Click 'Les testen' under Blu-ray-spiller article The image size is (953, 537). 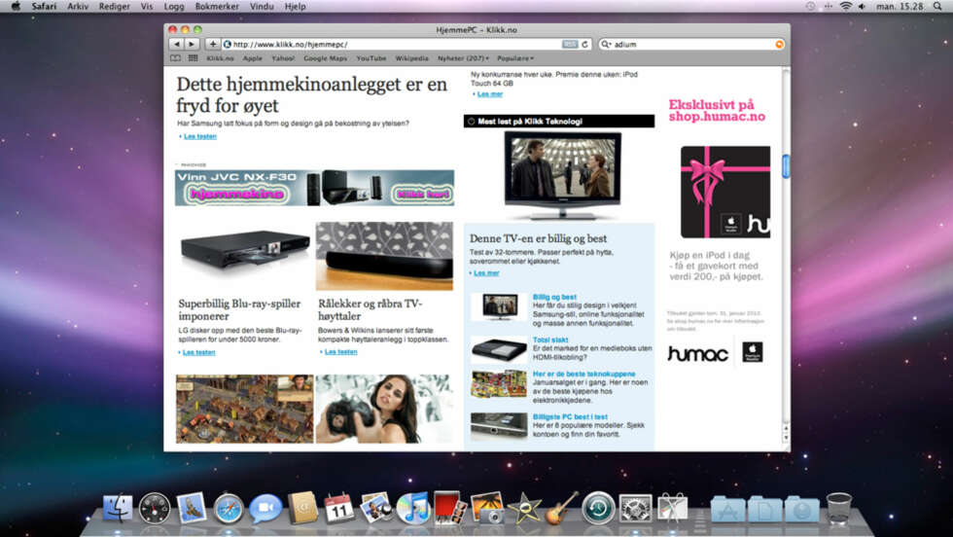pyautogui.click(x=198, y=352)
